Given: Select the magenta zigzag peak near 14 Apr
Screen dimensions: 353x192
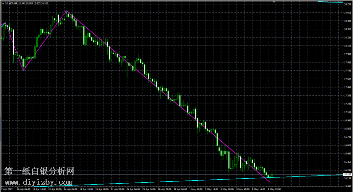Looking at the screenshot, I should pyautogui.click(x=66, y=11).
